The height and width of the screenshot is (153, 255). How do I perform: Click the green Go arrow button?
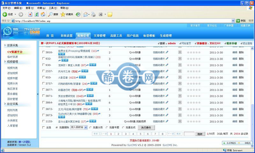coord(238,21)
